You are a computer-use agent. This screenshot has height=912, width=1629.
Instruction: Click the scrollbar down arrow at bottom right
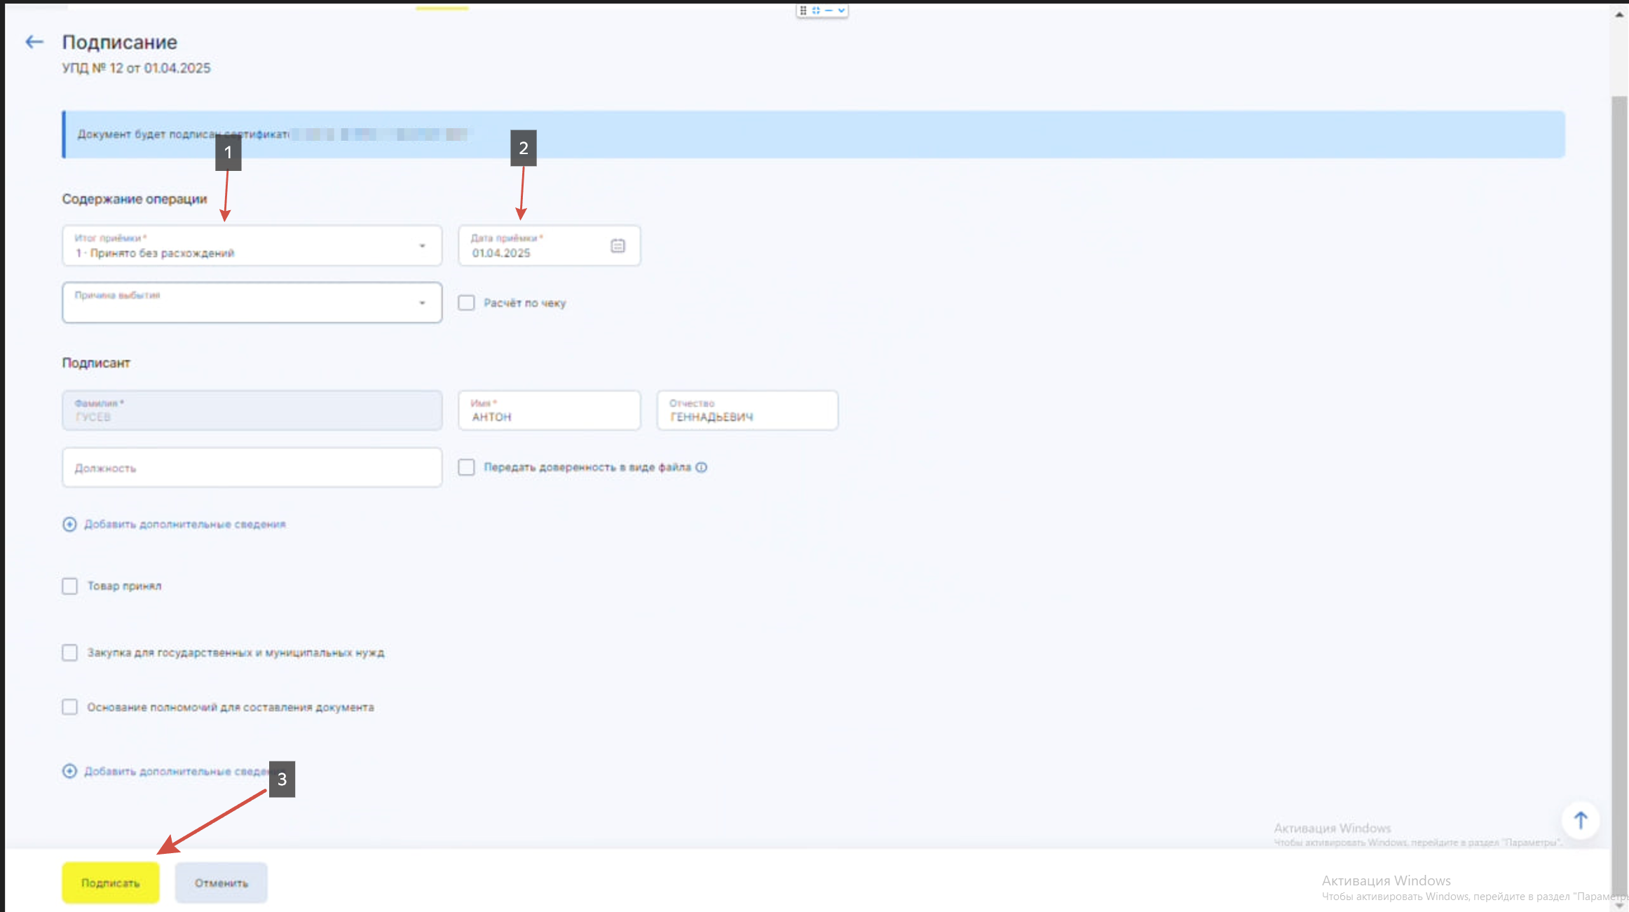coord(1619,905)
